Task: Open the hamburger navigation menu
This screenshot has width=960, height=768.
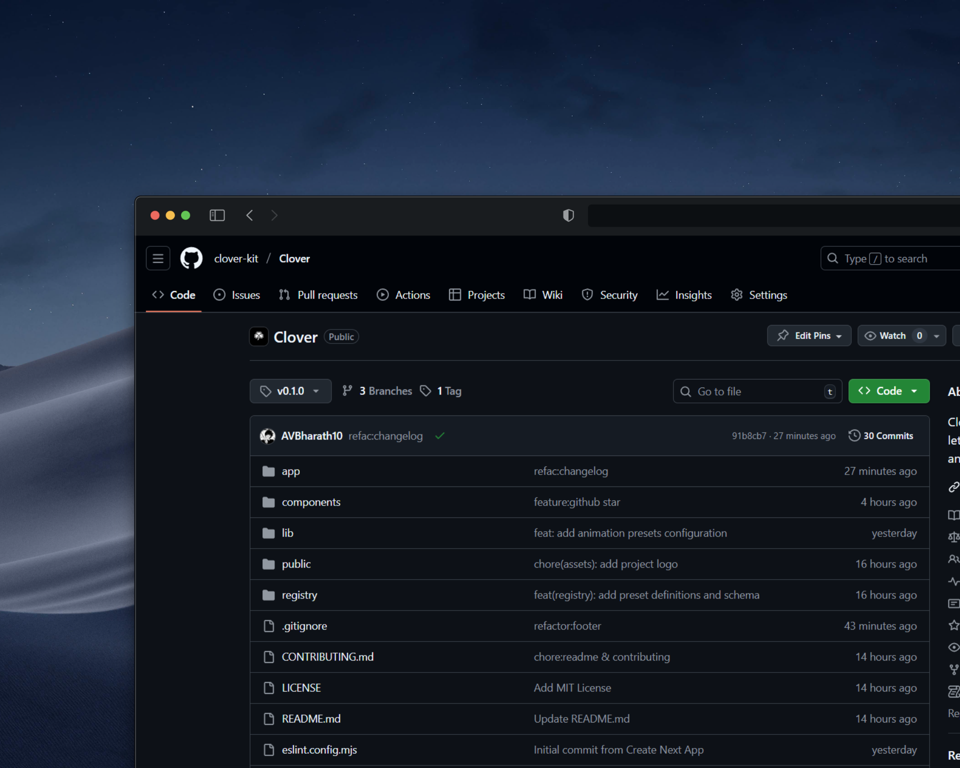Action: (158, 258)
